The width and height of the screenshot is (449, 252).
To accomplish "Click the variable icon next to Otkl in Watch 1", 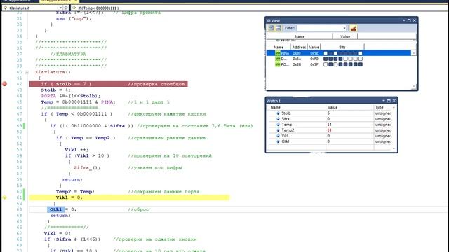I will [x=278, y=141].
